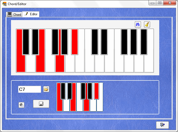Toggle the first C# black key on large keyboard
Image resolution: width=178 pixels, height=132 pixels.
pos(26,42)
